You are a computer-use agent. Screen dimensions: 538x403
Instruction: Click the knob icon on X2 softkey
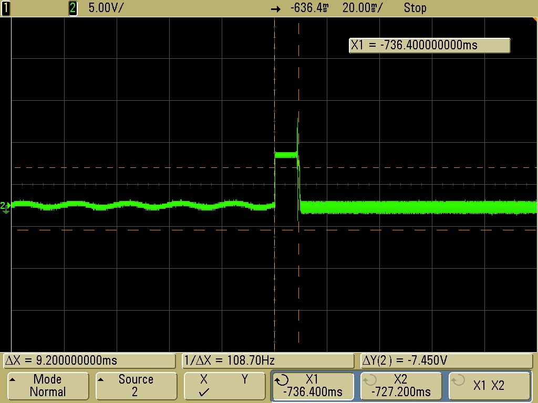370,380
